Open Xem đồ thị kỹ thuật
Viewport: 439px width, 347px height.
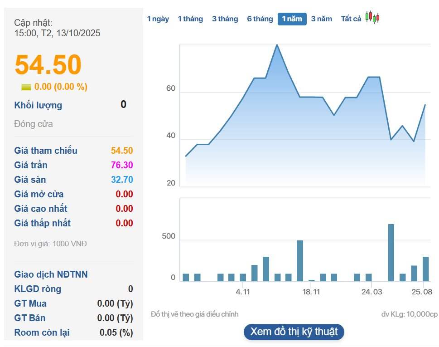pos(294,332)
